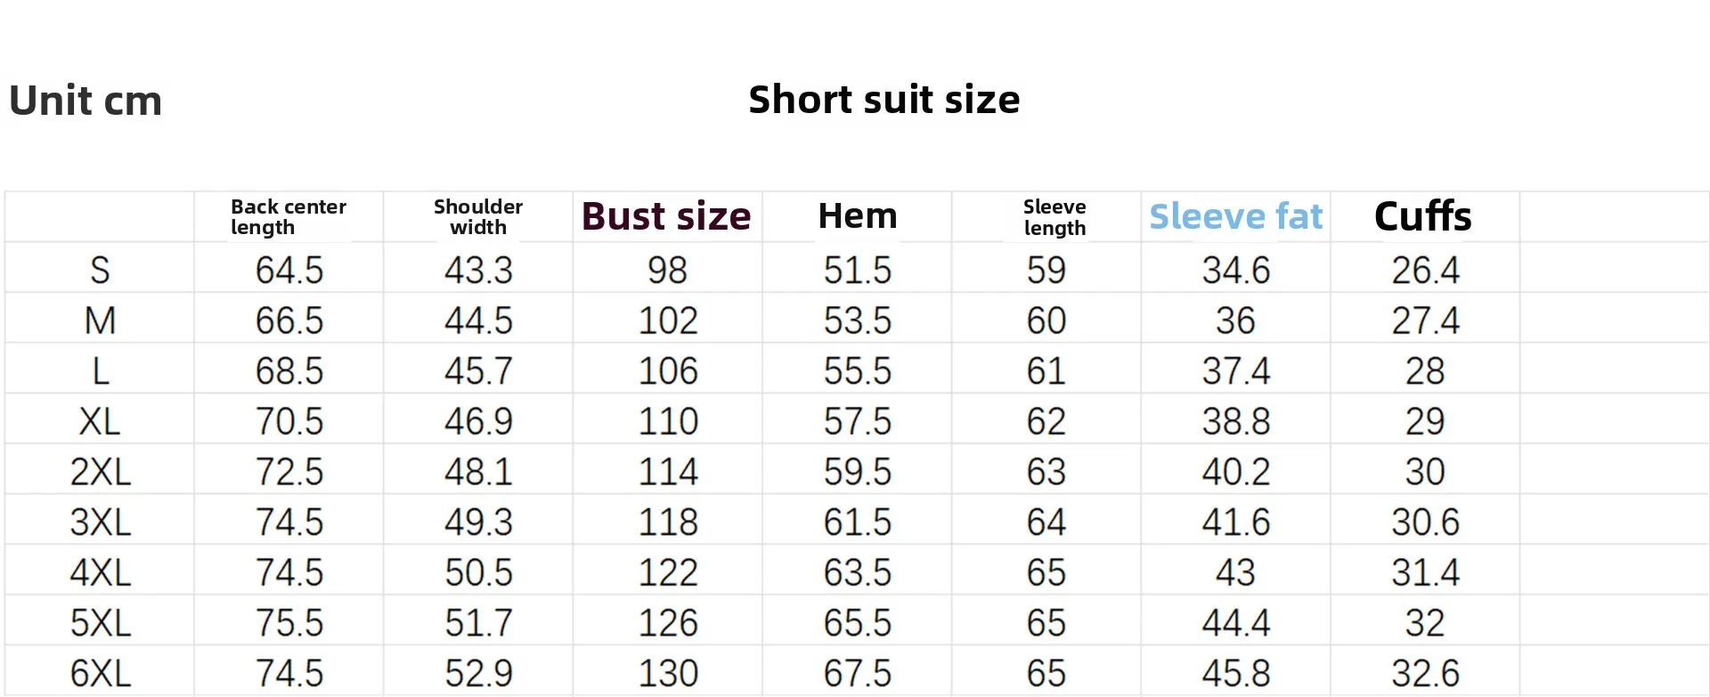The image size is (1710, 697).
Task: Click sleeve fat value 40.2
Action: (1235, 471)
